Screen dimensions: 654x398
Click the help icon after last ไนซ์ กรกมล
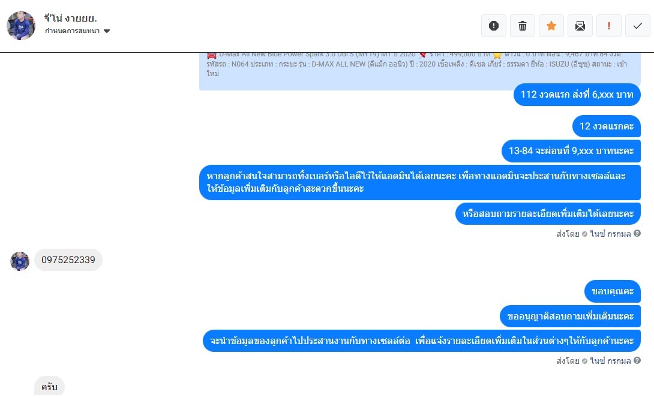click(637, 360)
